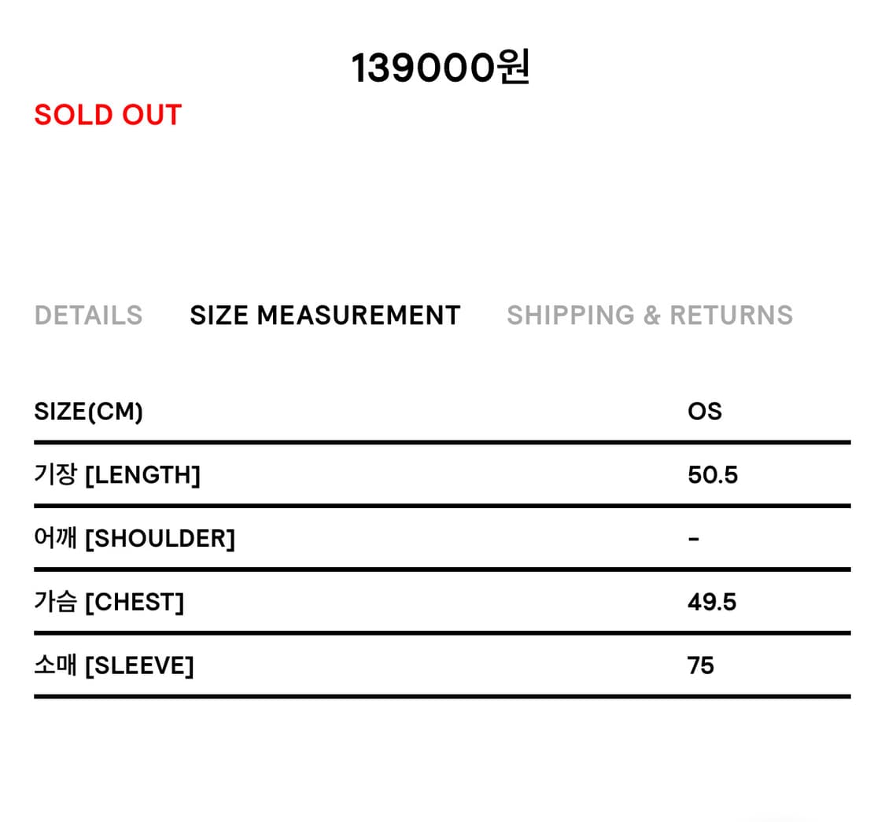Click the bracketed [SHOULDER] text
The width and height of the screenshot is (885, 822).
pyautogui.click(x=160, y=539)
